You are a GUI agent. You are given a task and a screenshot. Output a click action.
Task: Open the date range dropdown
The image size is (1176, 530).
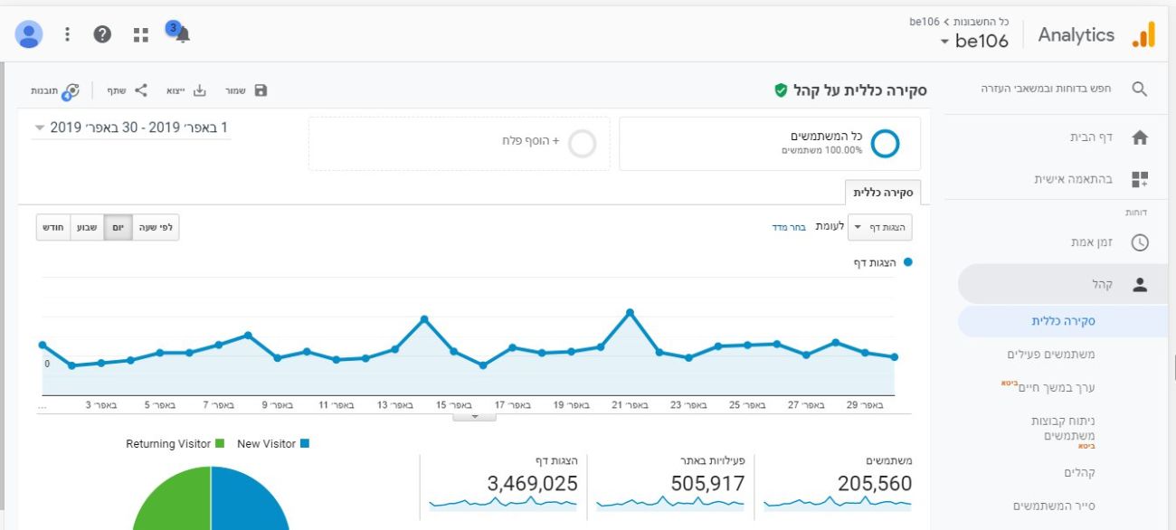[x=131, y=128]
